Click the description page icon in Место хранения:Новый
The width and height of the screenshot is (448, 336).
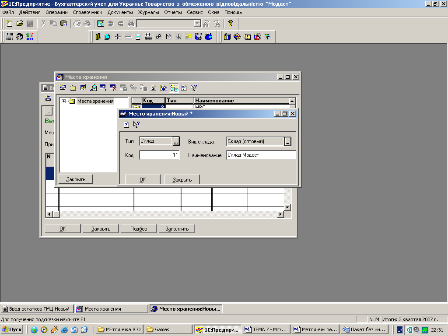126,124
